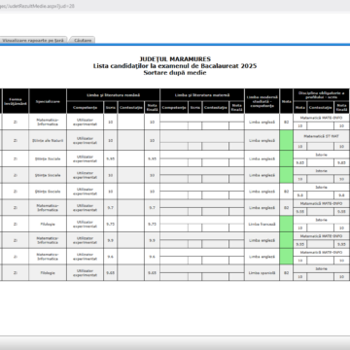Screen dimensions: 350x350
Task: Click the 9.6 value in Scris column
Action: (111, 257)
